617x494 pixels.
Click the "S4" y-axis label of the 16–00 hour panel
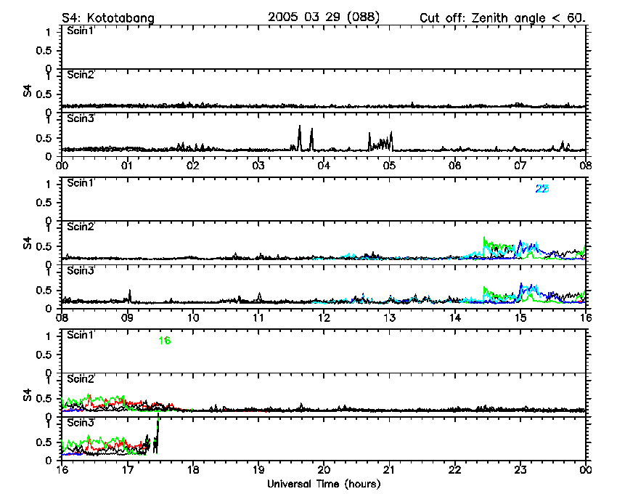(27, 395)
